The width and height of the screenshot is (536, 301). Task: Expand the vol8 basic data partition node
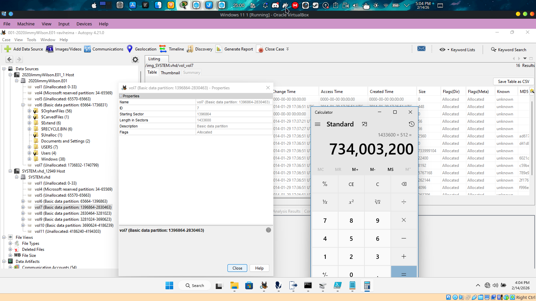pos(23,213)
